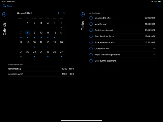Select October 3 in the calendar
Image resolution: width=163 pixels, height=122 pixels.
[x=41, y=23]
